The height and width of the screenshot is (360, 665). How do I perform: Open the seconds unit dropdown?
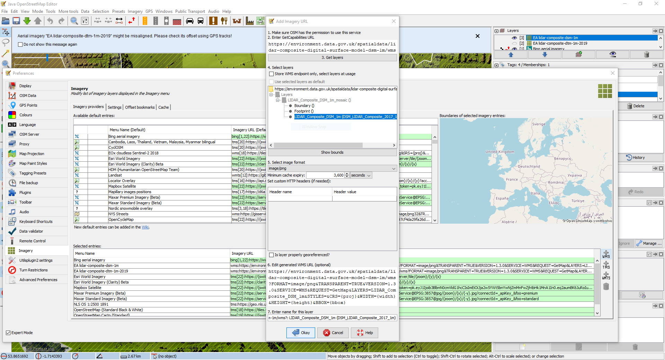click(361, 175)
